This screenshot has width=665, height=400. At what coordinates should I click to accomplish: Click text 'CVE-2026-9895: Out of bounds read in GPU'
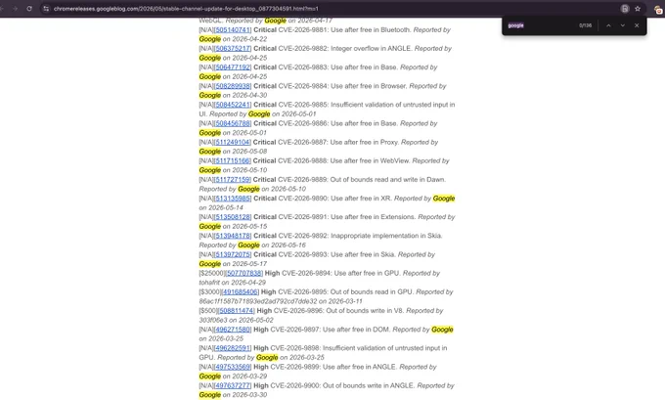tap(345, 291)
